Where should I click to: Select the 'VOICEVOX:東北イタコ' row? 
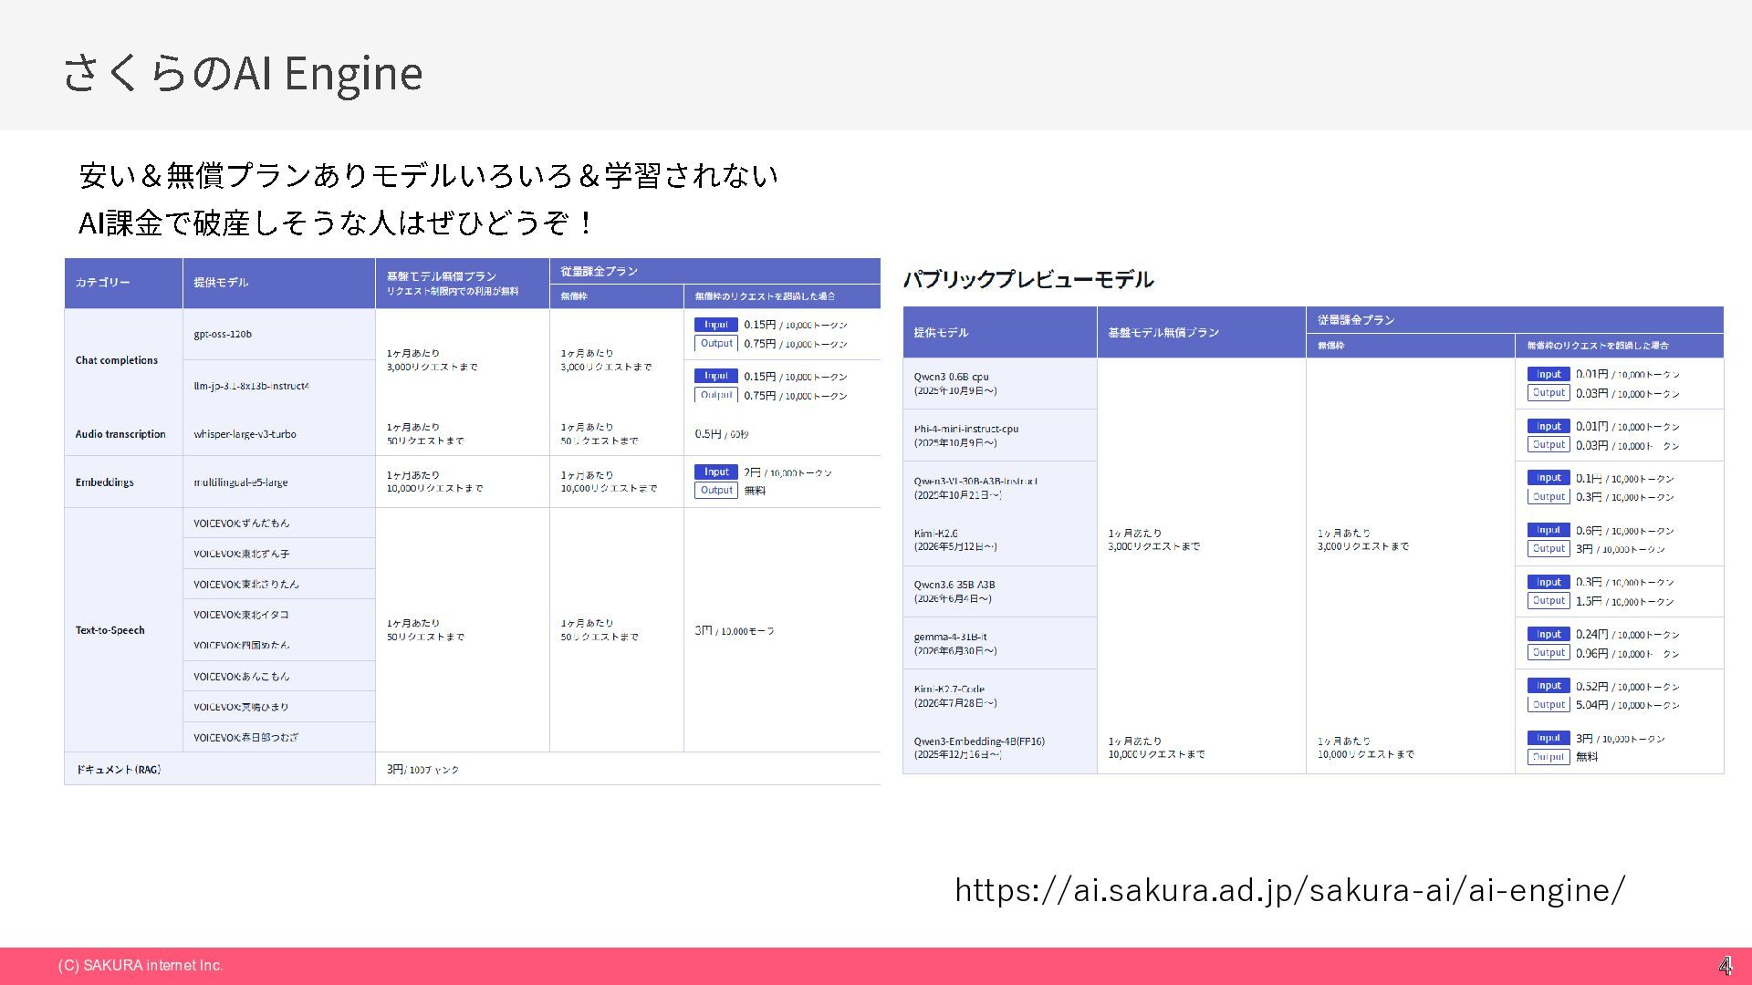(x=278, y=615)
